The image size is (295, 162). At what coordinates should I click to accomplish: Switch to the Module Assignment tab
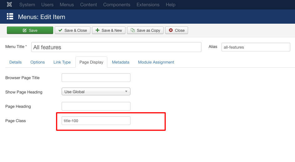point(156,62)
